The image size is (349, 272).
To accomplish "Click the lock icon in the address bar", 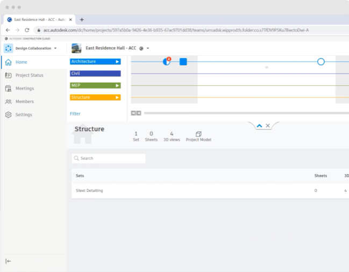I will (x=39, y=30).
